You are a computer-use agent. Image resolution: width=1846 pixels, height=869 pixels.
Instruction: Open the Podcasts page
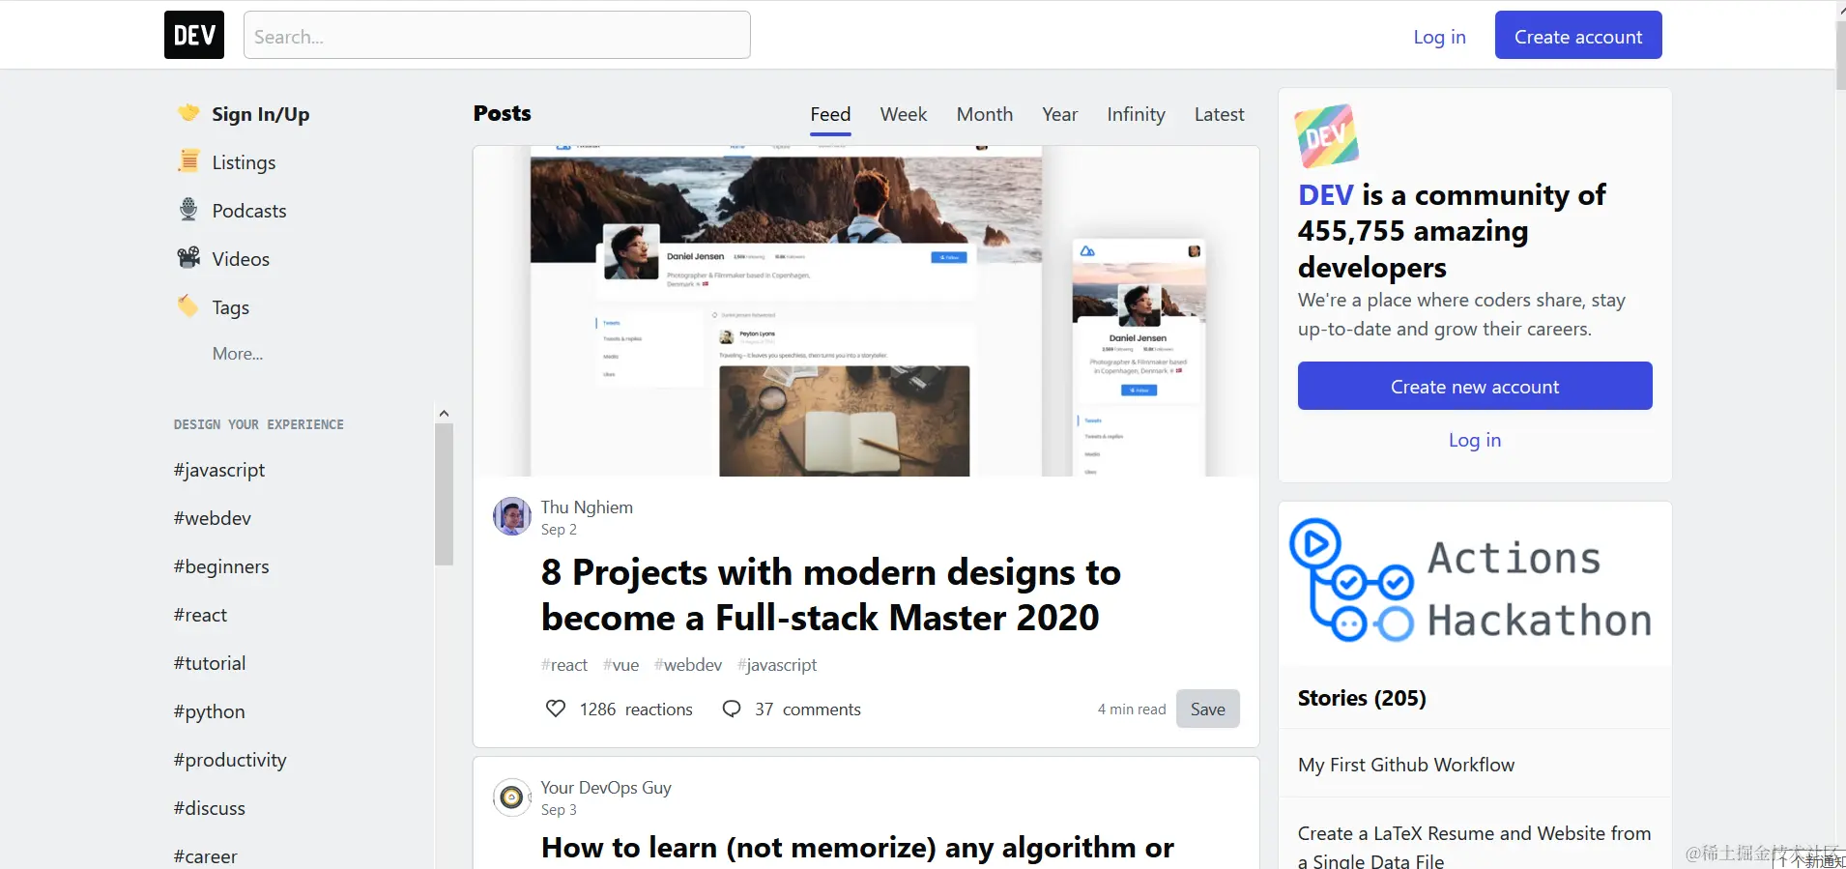tap(249, 211)
